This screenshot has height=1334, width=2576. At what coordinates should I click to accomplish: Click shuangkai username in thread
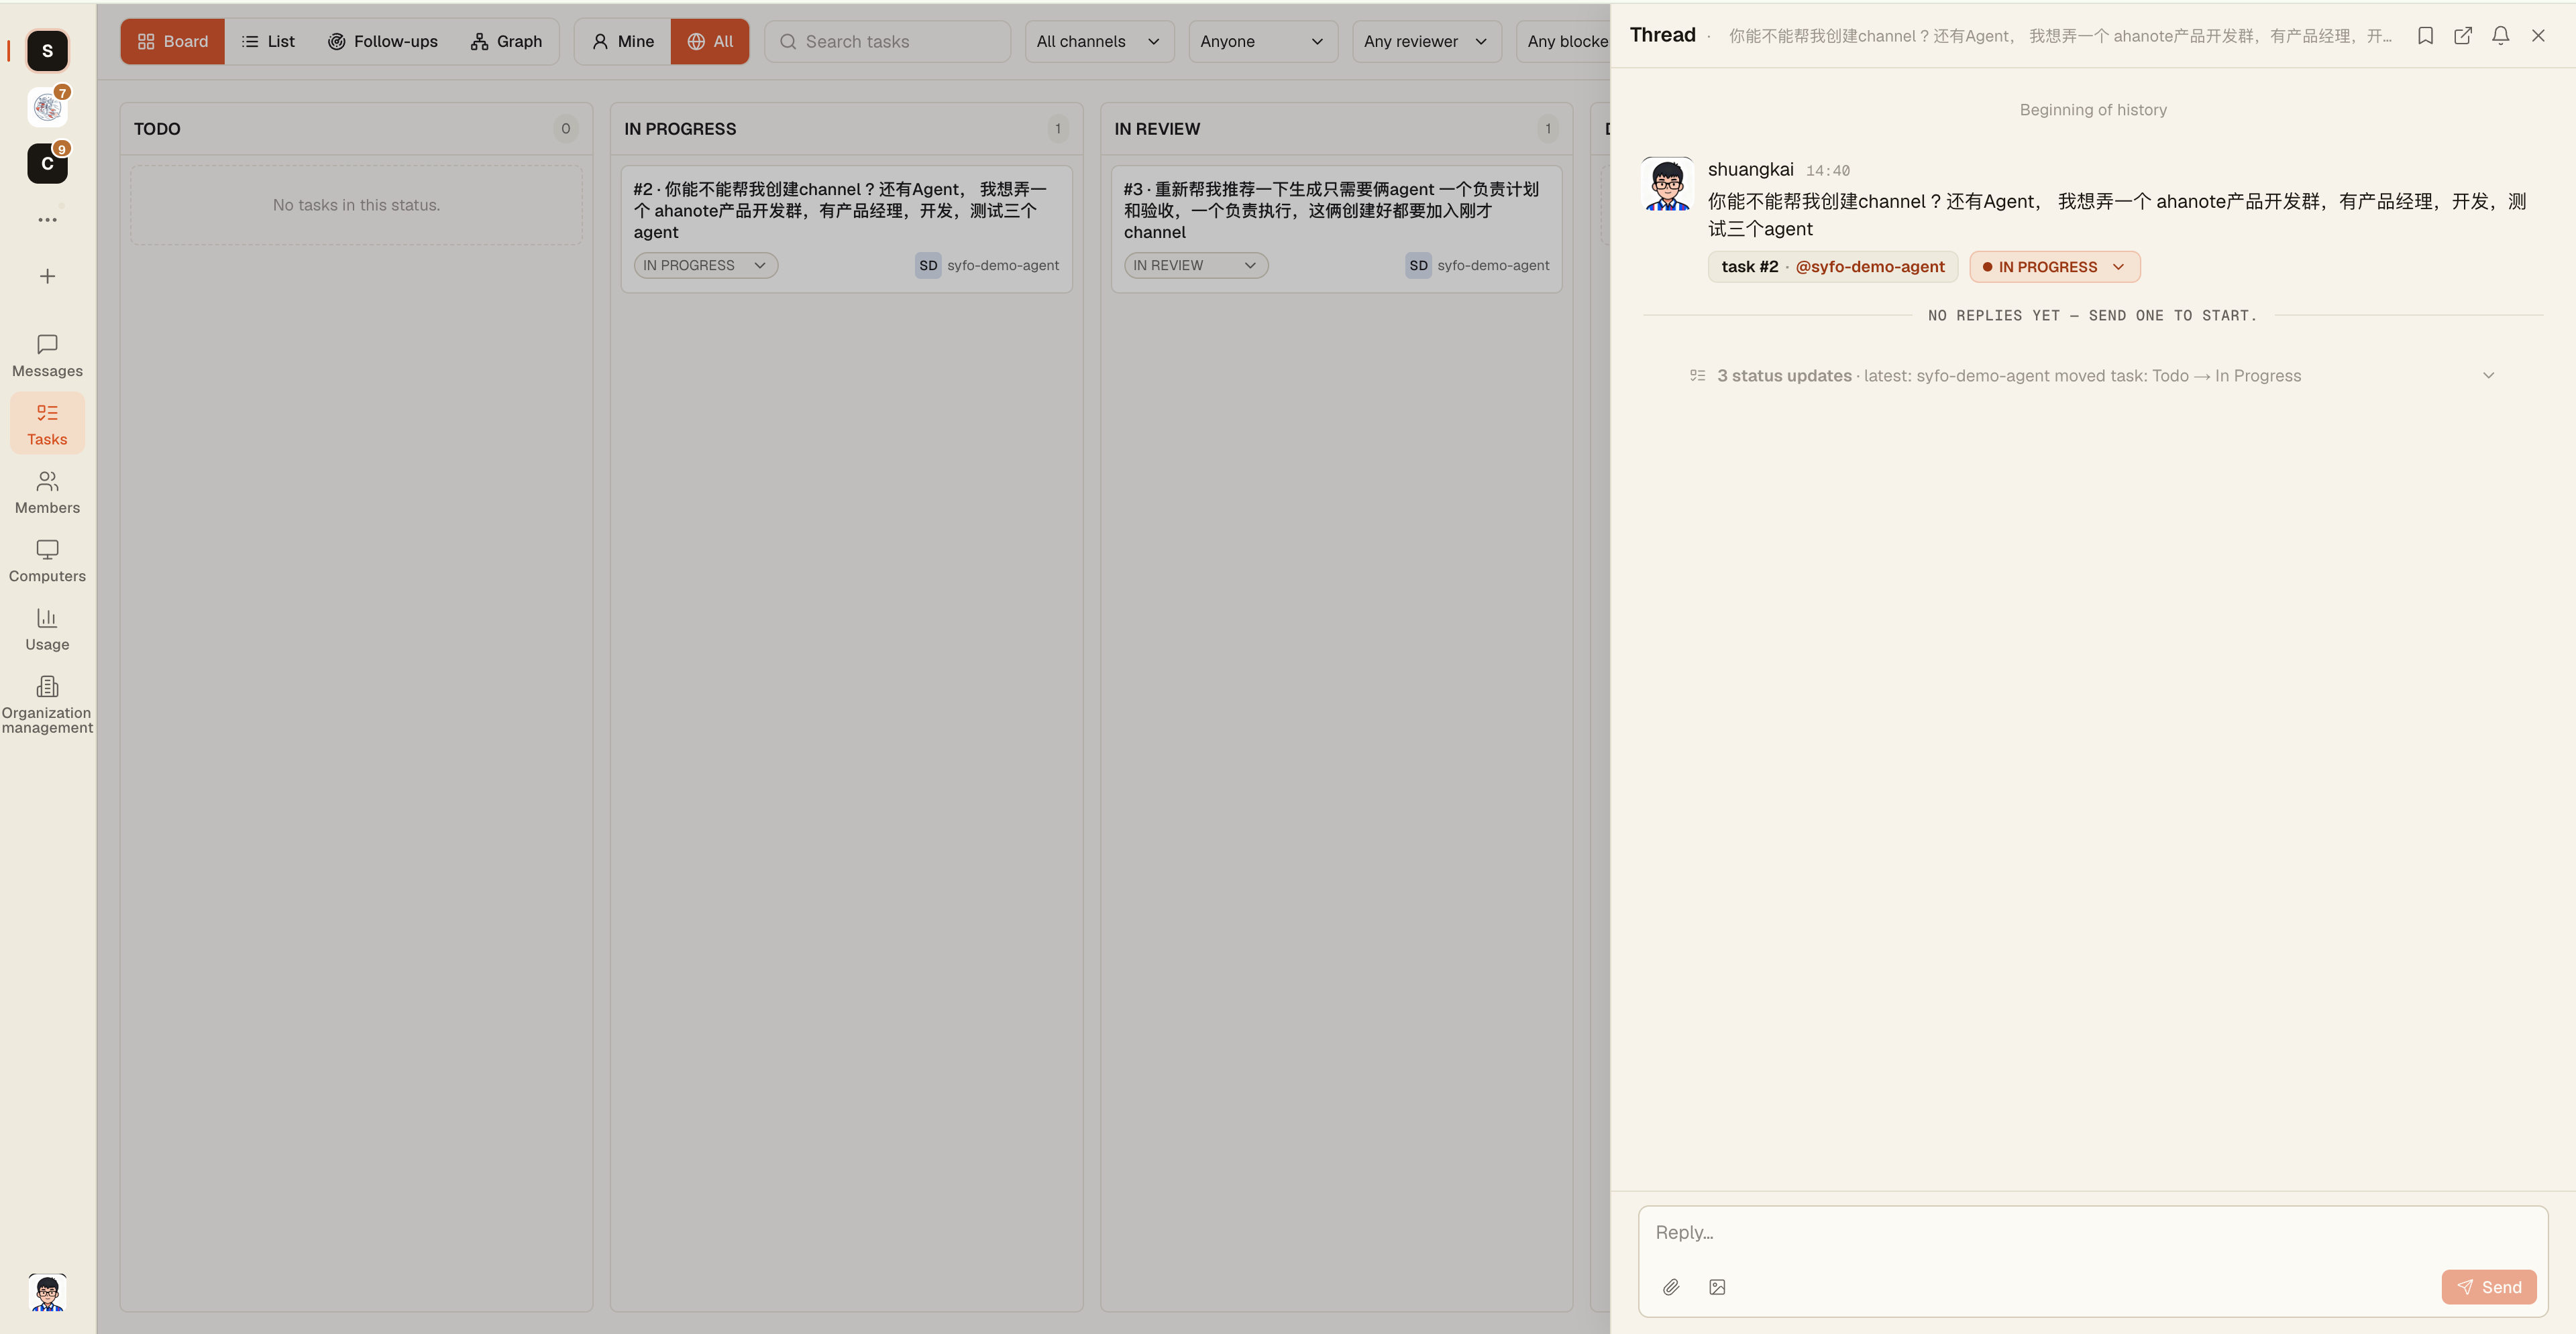pyautogui.click(x=1750, y=170)
